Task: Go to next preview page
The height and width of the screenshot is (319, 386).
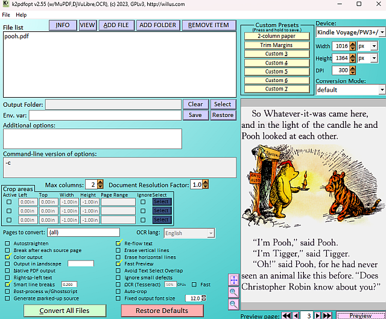Action: coord(318,315)
